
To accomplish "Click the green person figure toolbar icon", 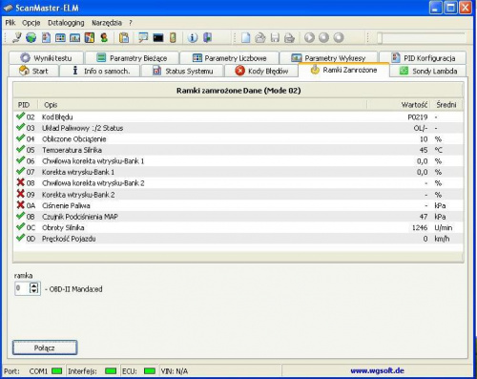I will pyautogui.click(x=104, y=37).
